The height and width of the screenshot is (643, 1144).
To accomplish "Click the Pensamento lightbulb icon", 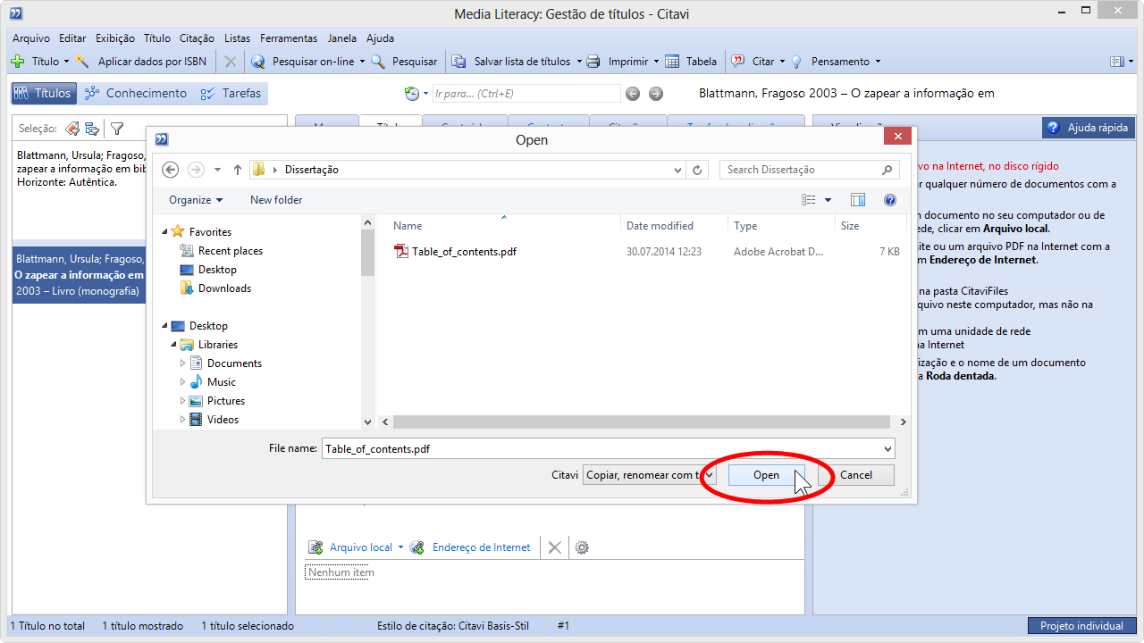I will coord(795,62).
